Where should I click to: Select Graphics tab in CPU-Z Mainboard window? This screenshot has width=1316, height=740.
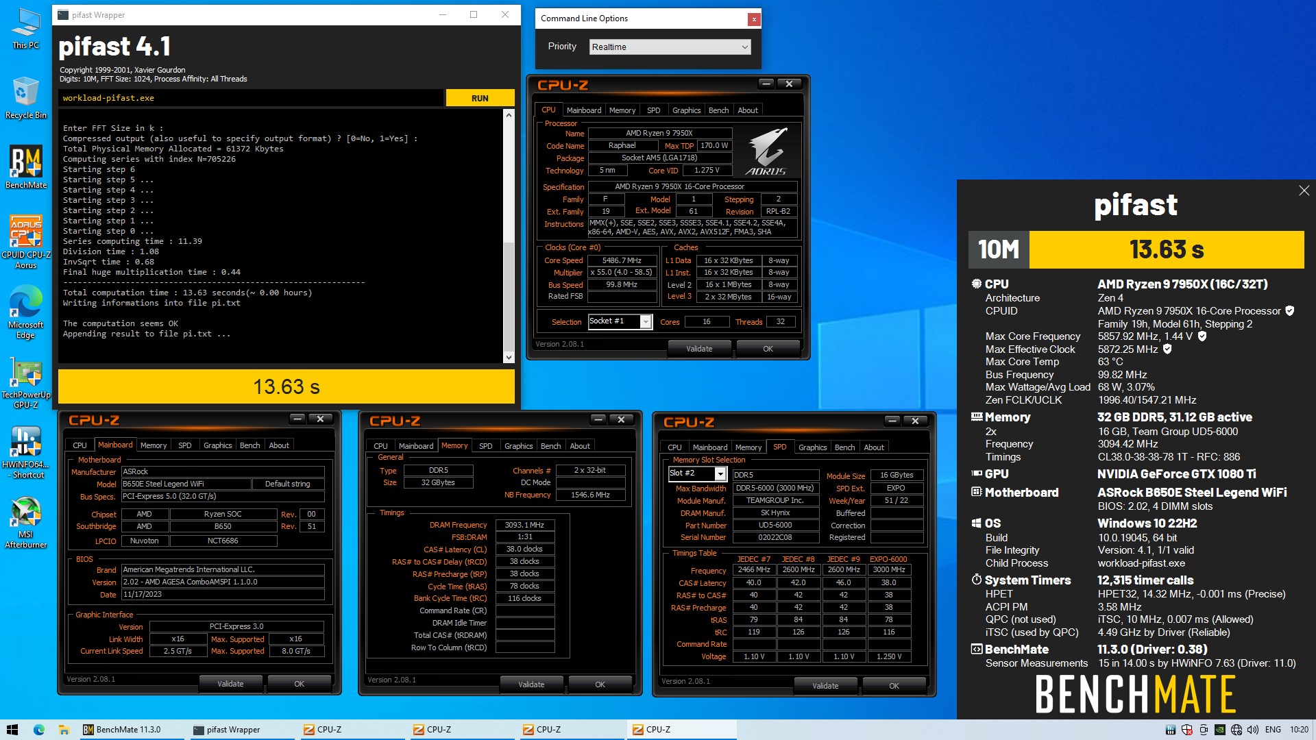tap(217, 445)
